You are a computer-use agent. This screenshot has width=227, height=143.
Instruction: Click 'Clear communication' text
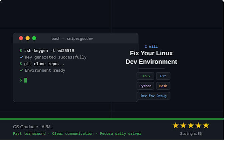coord(73,134)
